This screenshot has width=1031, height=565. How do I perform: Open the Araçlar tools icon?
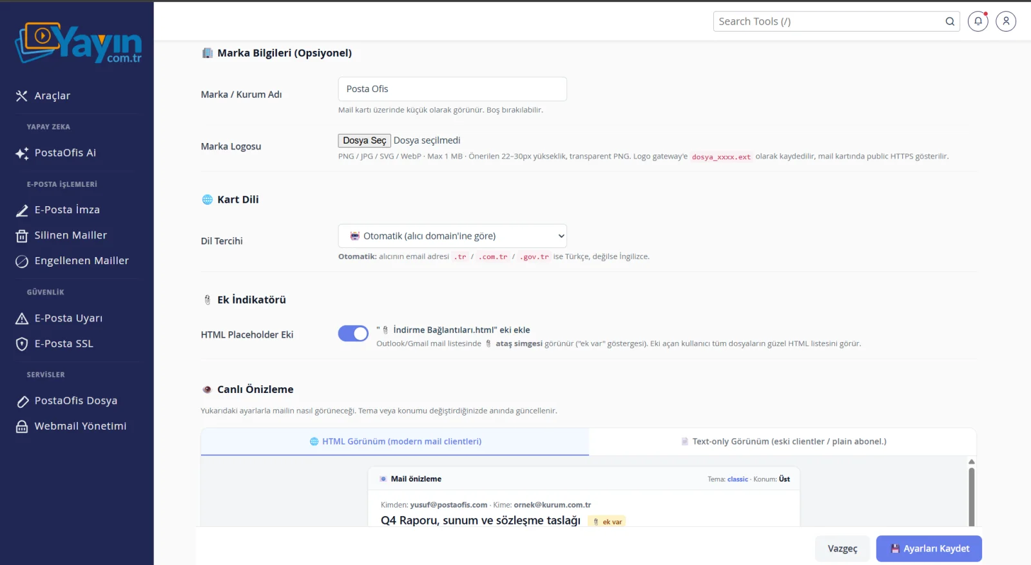click(x=22, y=96)
